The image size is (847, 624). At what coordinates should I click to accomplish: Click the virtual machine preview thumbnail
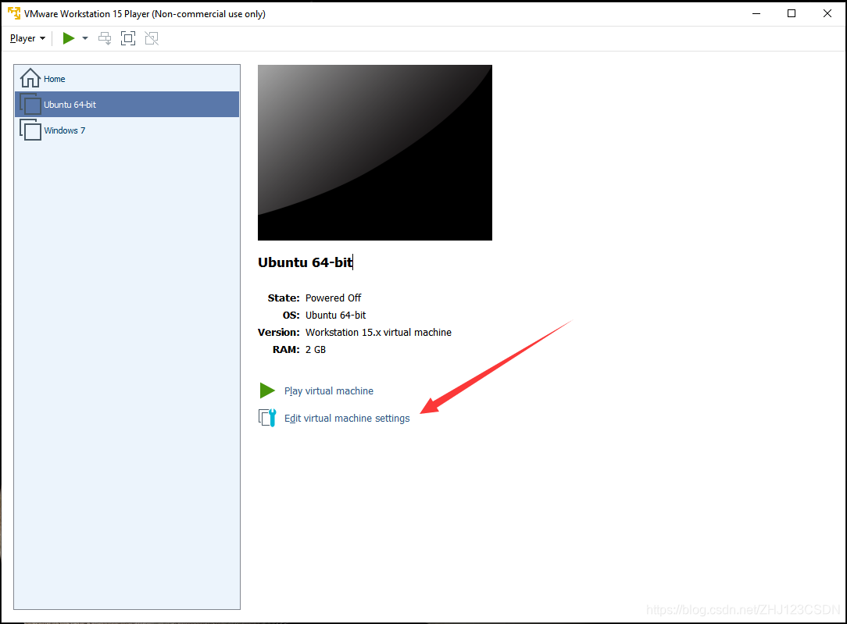click(x=375, y=153)
